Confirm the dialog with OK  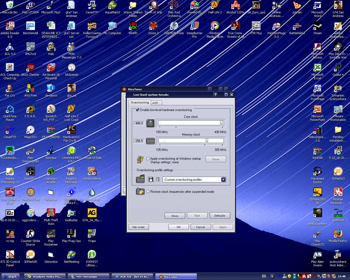point(179,227)
